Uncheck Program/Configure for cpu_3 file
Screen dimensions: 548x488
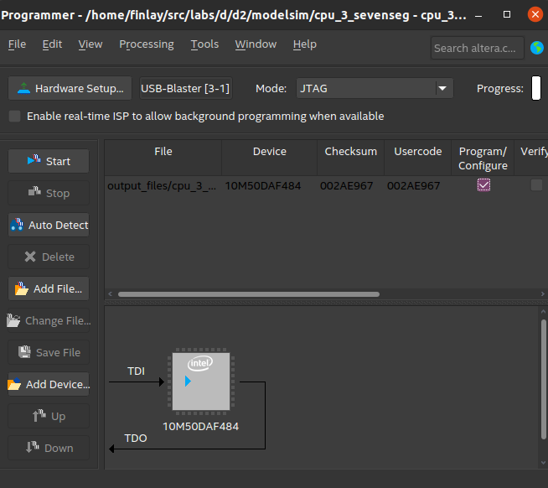pyautogui.click(x=483, y=185)
